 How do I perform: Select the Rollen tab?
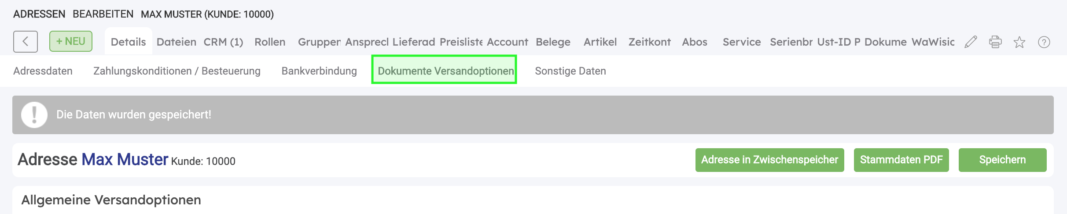click(270, 42)
